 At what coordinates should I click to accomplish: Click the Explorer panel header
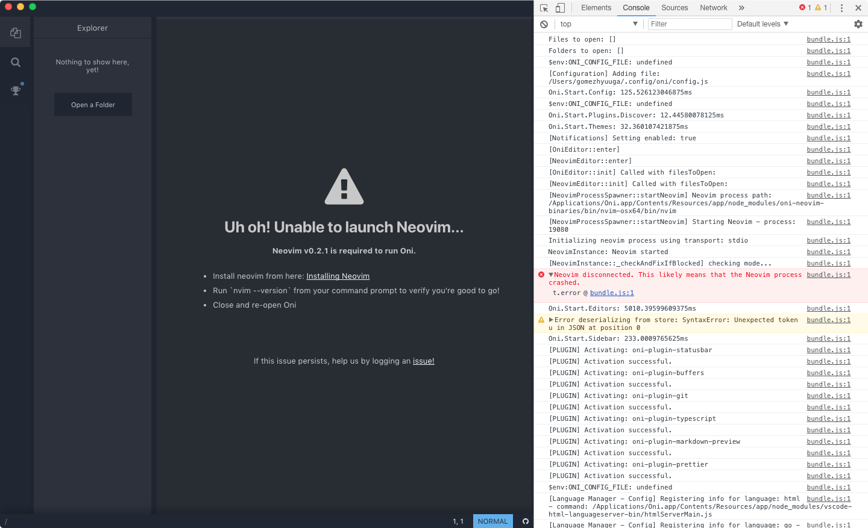pyautogui.click(x=92, y=28)
